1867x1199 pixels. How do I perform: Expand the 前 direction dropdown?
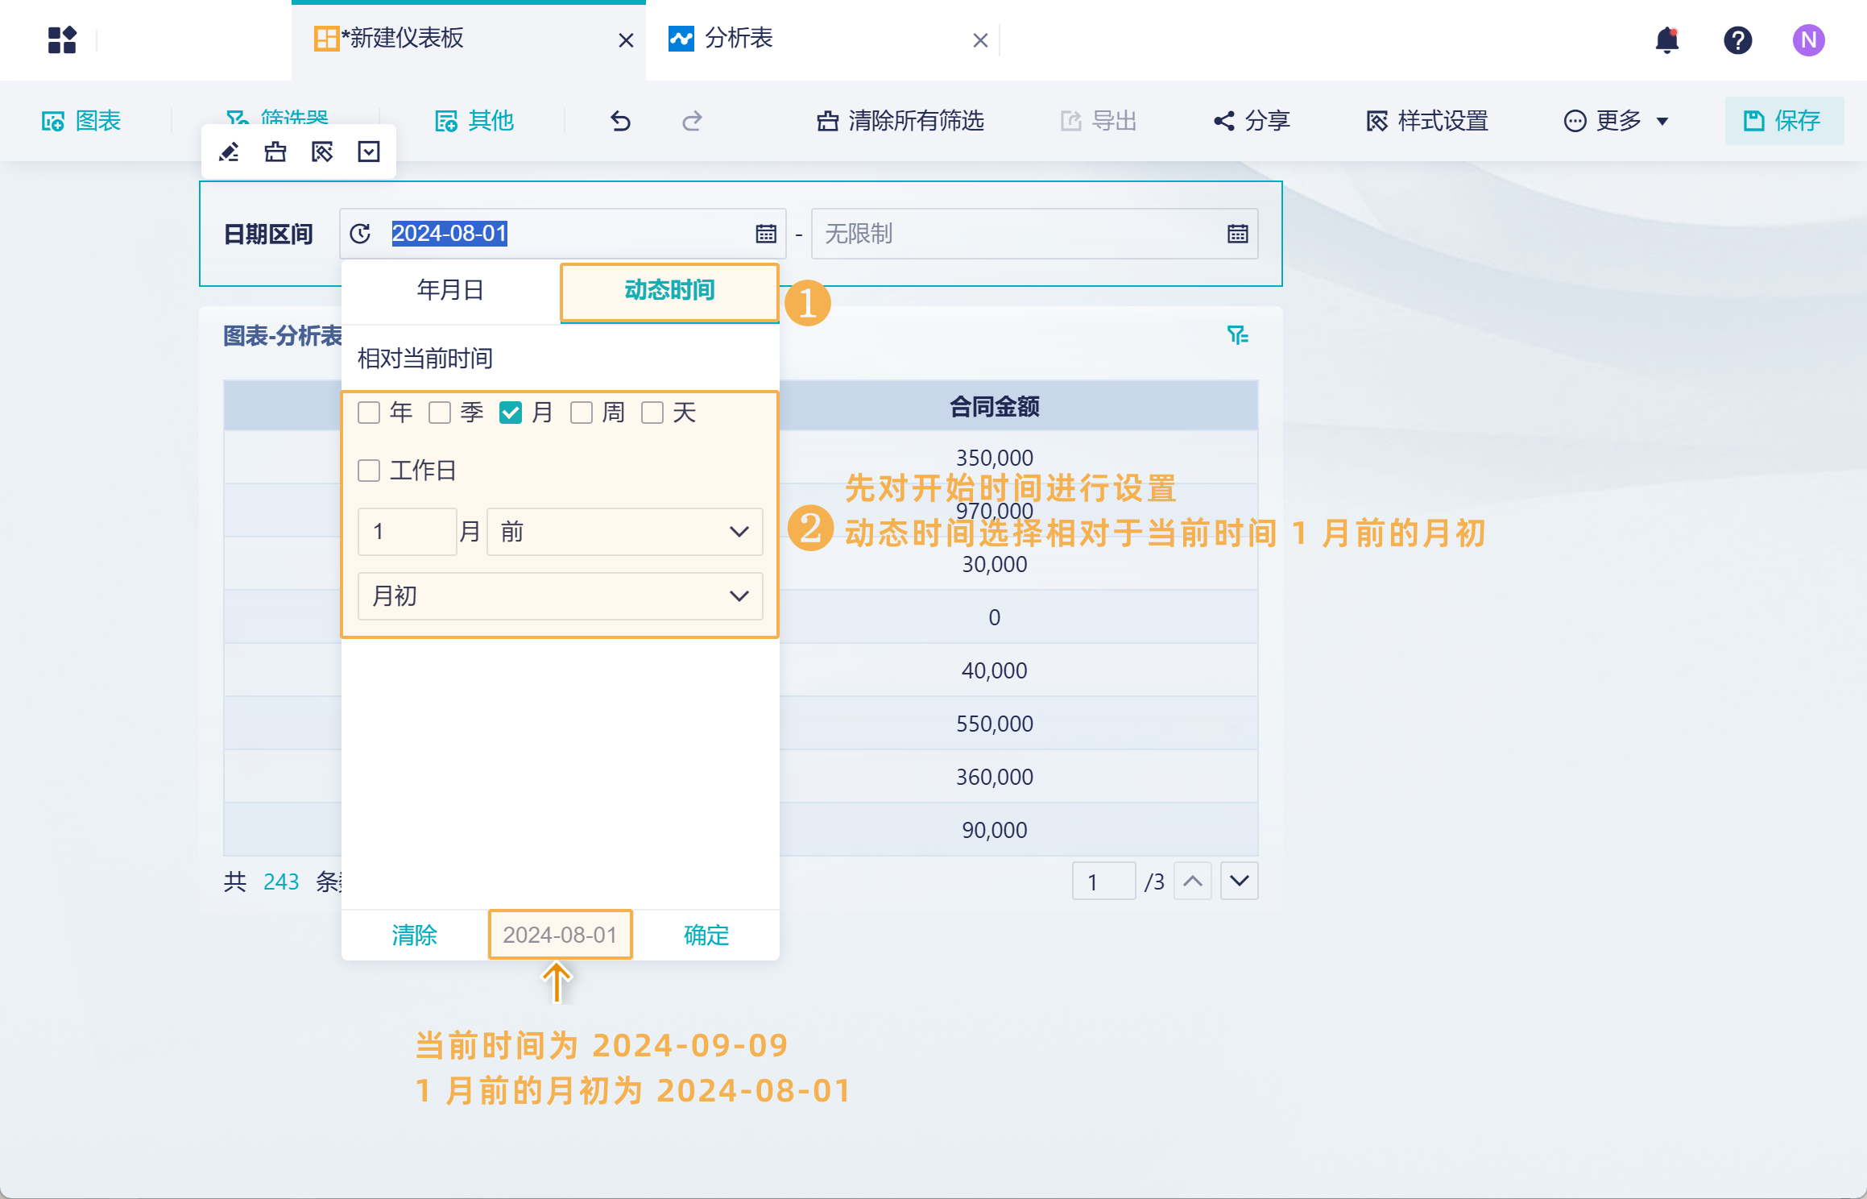[x=624, y=532]
